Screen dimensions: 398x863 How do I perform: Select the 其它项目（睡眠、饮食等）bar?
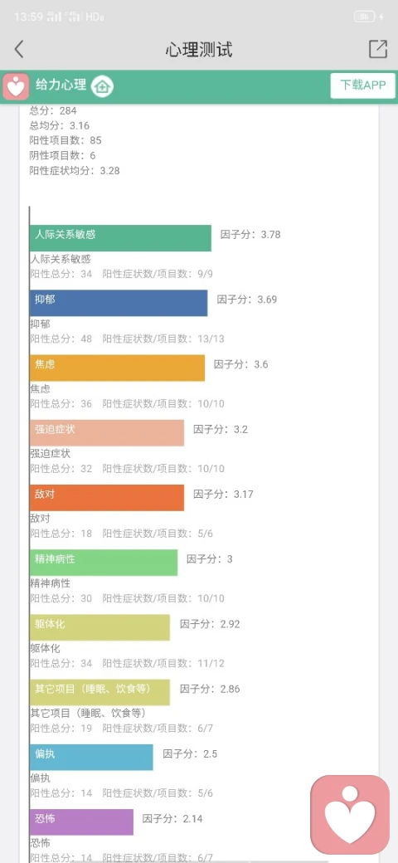tap(99, 692)
